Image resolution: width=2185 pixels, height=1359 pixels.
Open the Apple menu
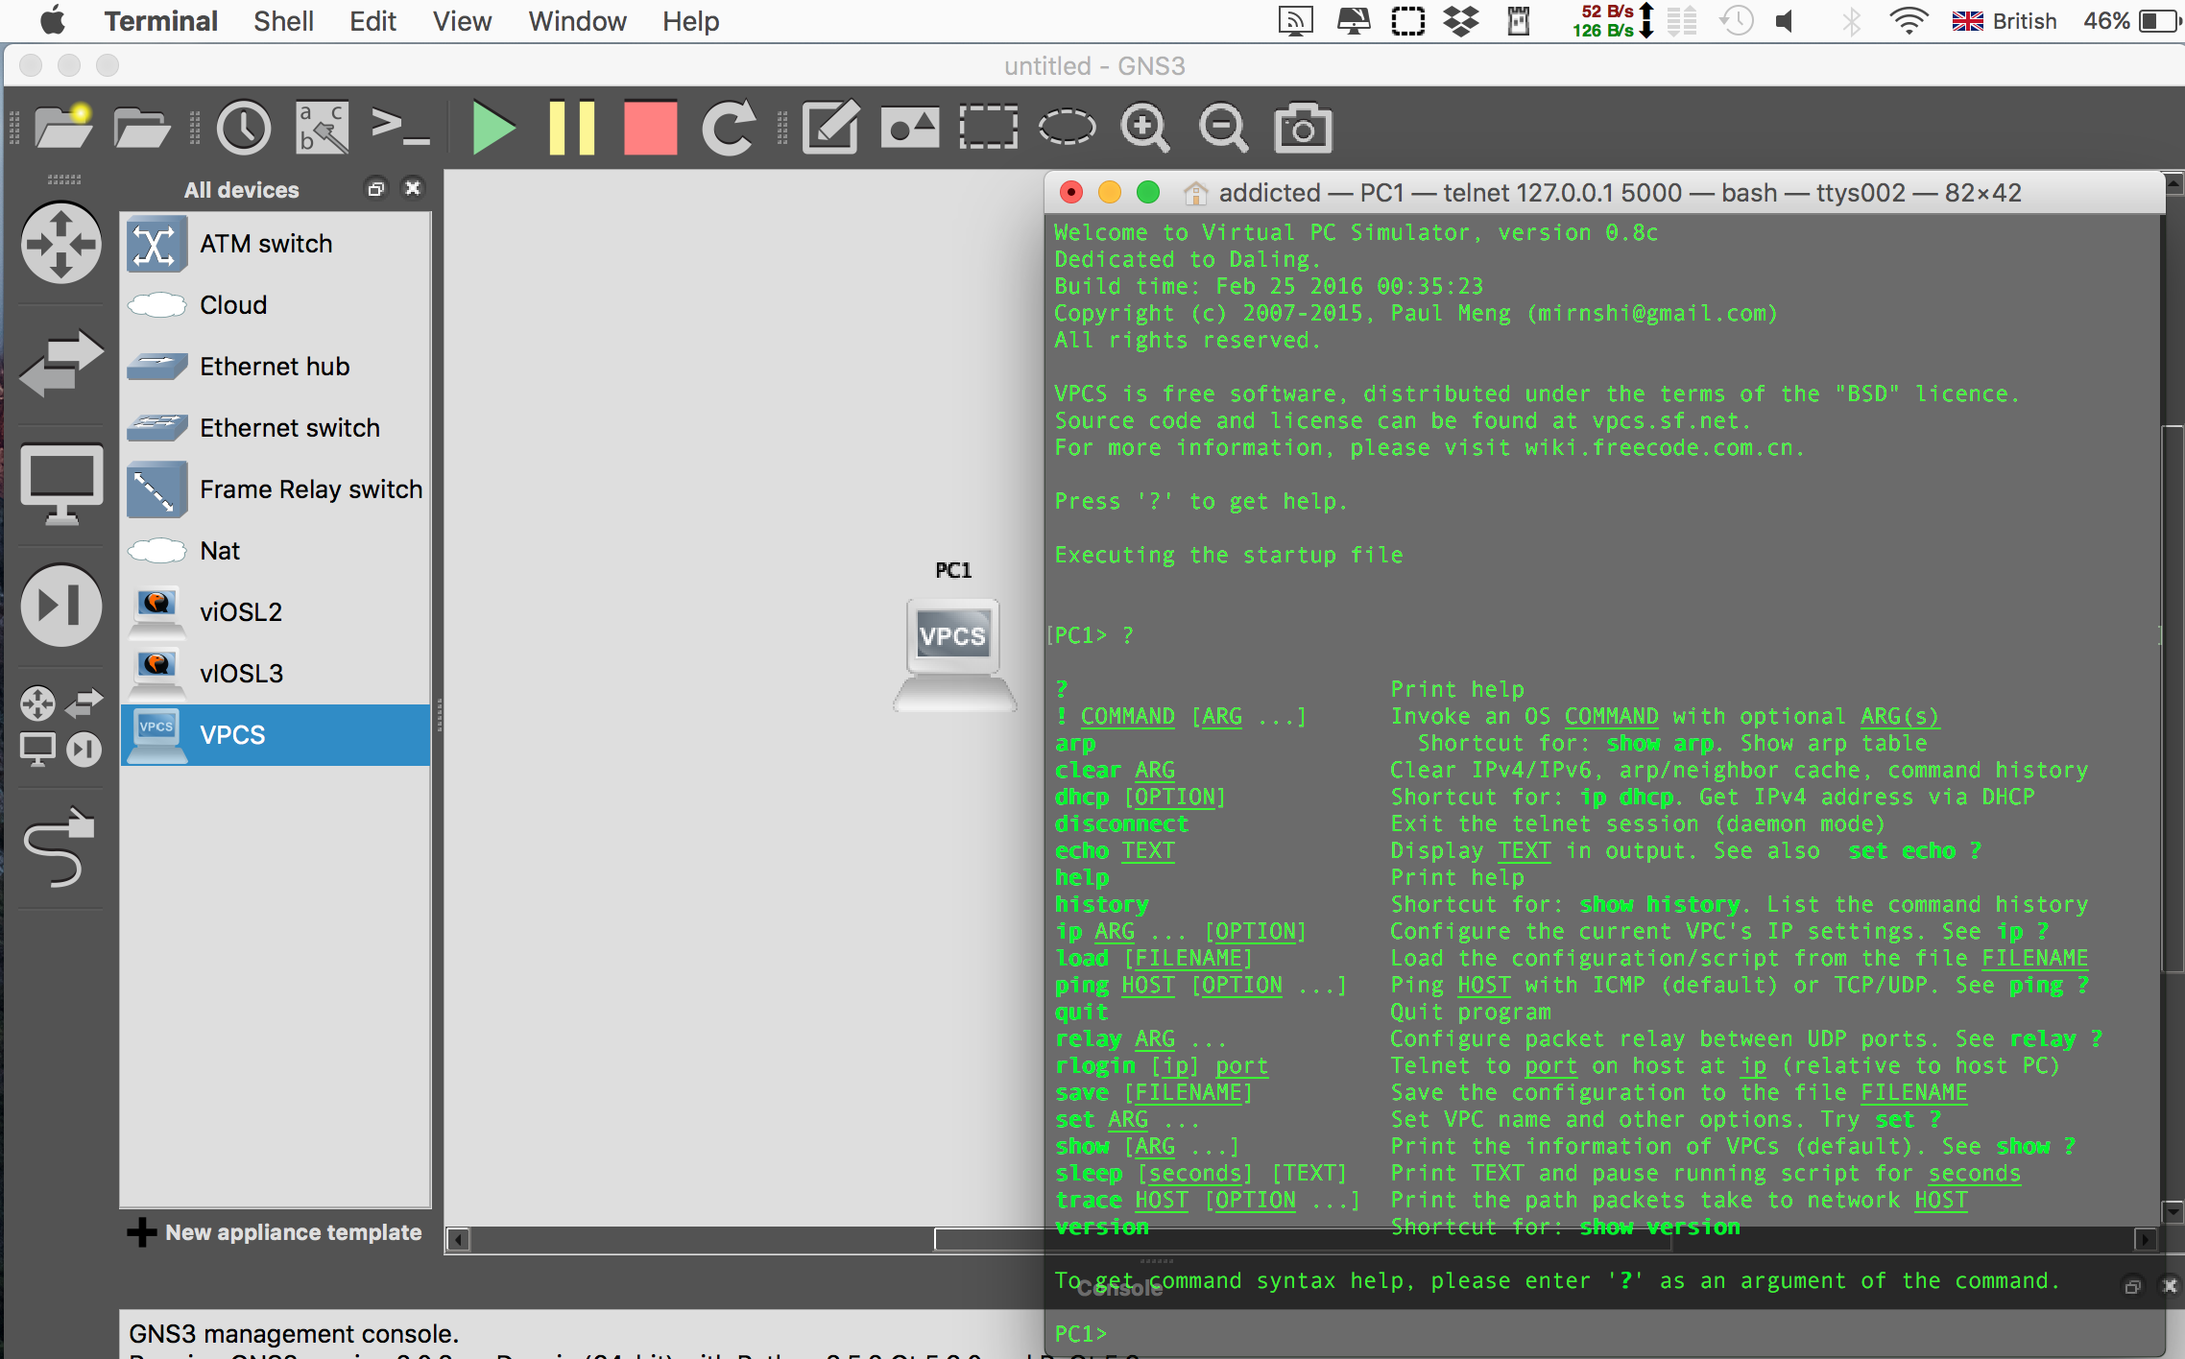point(53,20)
